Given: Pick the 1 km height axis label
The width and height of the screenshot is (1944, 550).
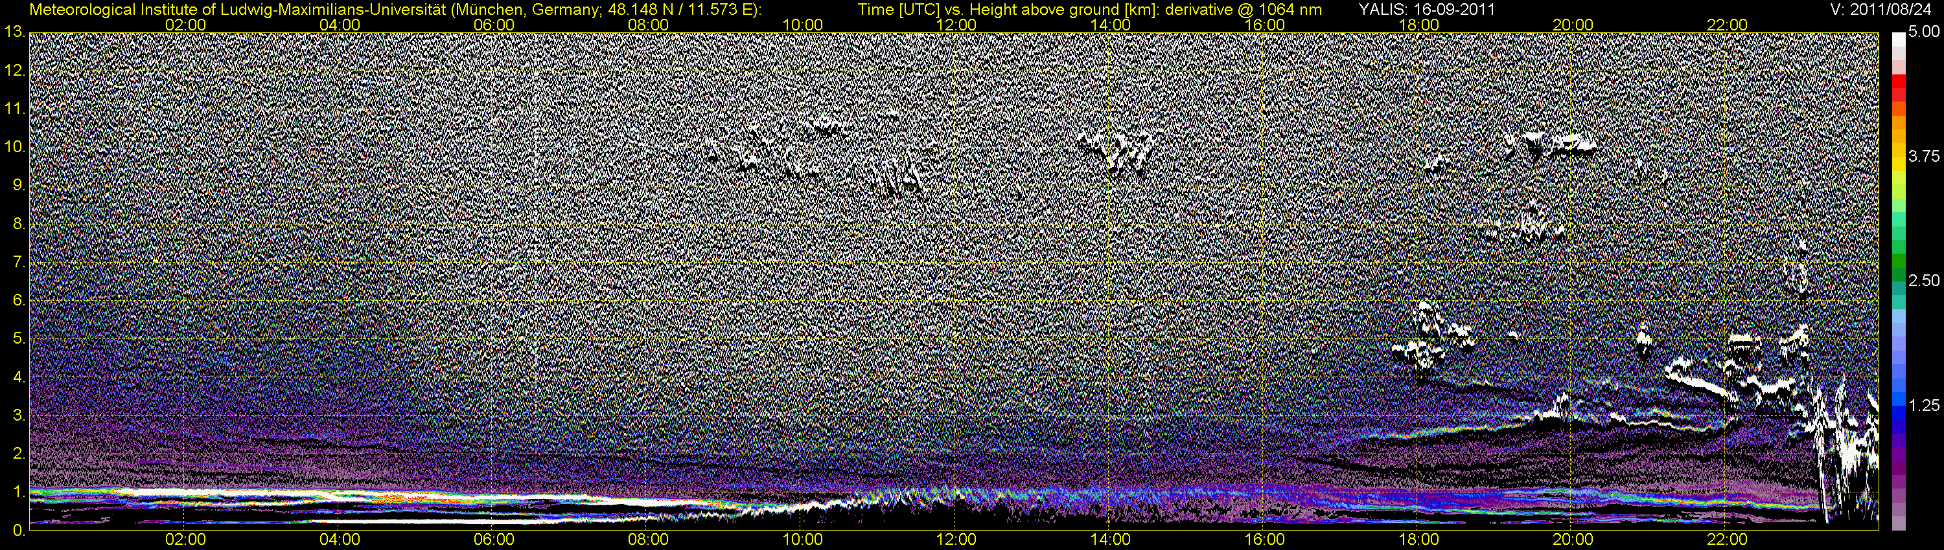Looking at the screenshot, I should (18, 491).
